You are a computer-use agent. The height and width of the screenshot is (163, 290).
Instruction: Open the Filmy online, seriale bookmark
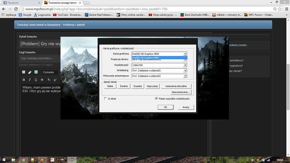pos(131,15)
